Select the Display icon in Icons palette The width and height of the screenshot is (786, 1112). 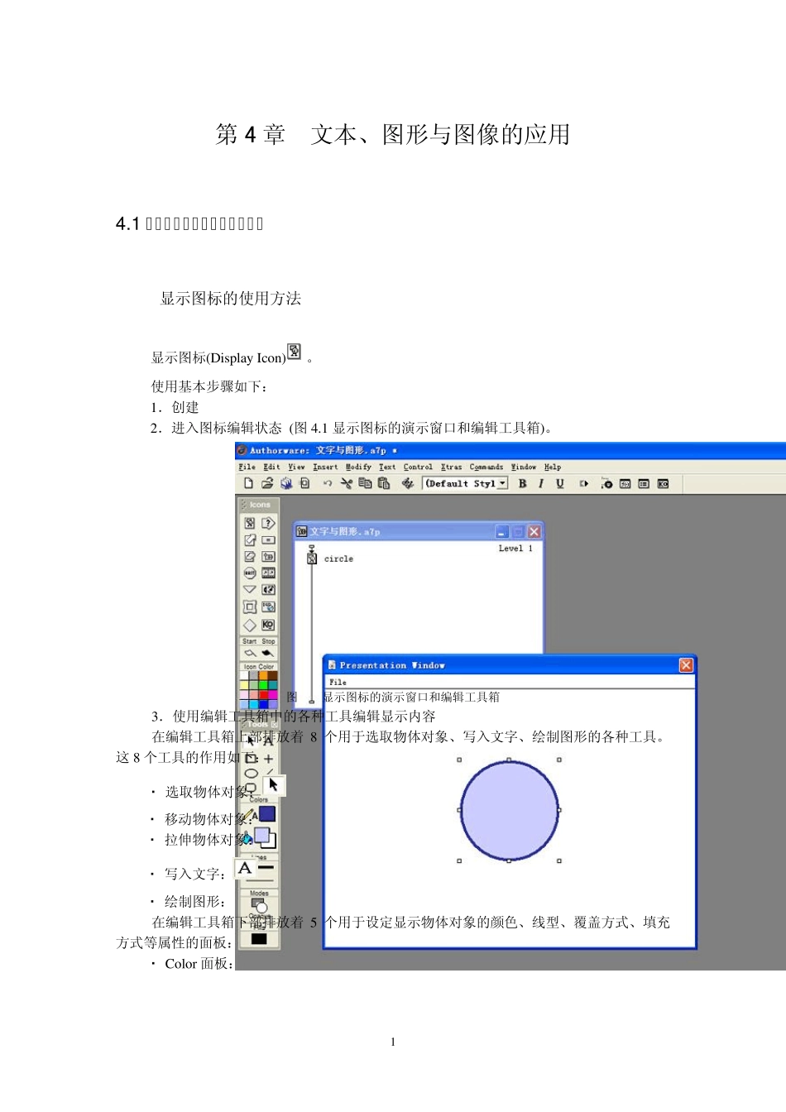[x=250, y=523]
